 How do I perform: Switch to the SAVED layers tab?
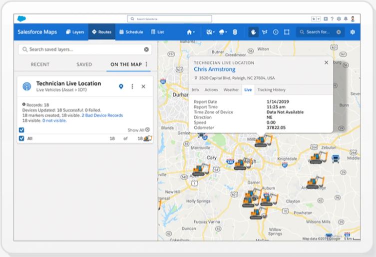click(x=84, y=64)
